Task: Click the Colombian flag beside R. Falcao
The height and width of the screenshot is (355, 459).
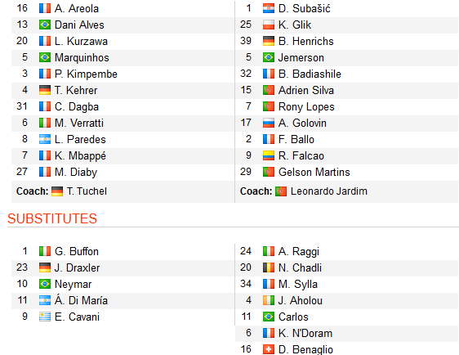Action: pos(269,155)
